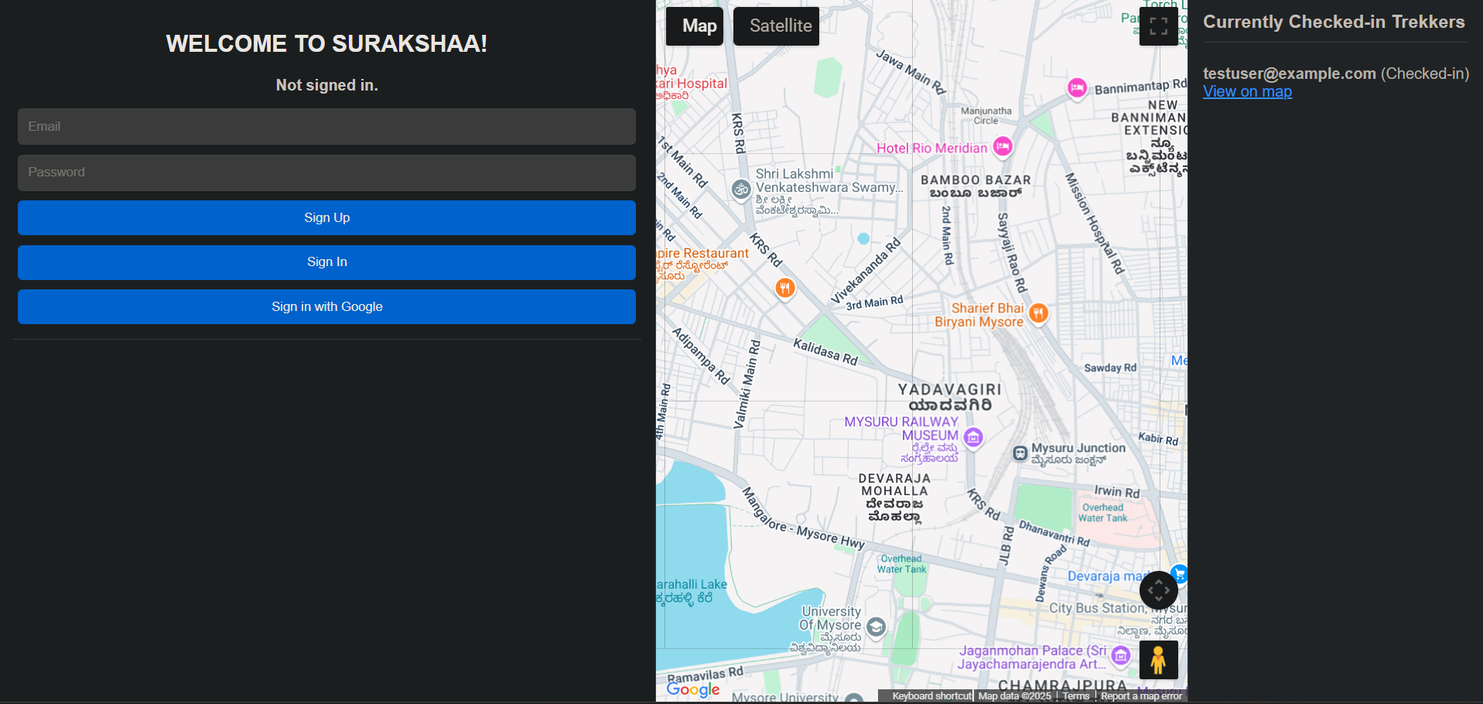Open View on map link for testuser
This screenshot has height=704, width=1483.
point(1247,92)
